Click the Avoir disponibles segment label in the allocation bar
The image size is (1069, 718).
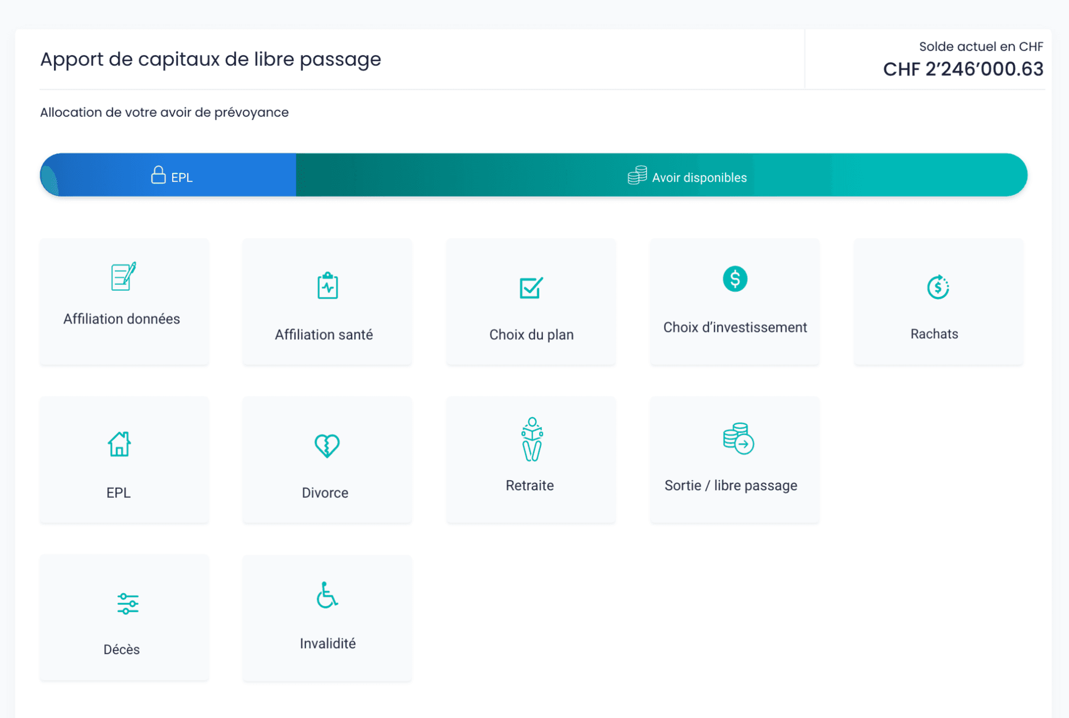[699, 177]
